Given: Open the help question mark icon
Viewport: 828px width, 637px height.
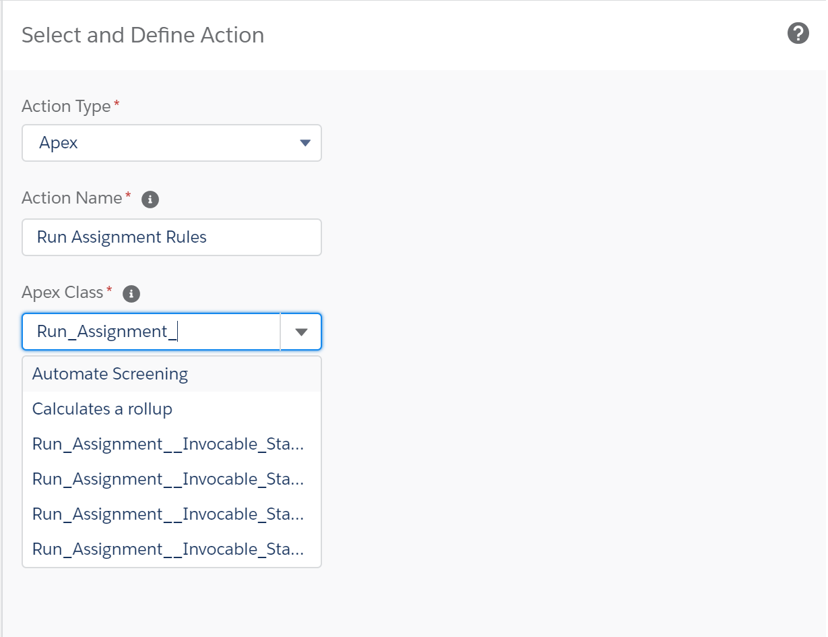Looking at the screenshot, I should [798, 33].
